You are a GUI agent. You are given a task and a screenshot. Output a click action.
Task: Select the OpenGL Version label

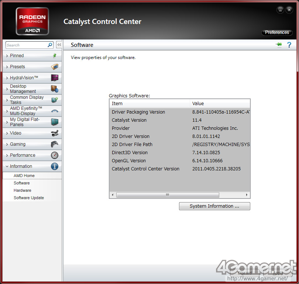[129, 161]
